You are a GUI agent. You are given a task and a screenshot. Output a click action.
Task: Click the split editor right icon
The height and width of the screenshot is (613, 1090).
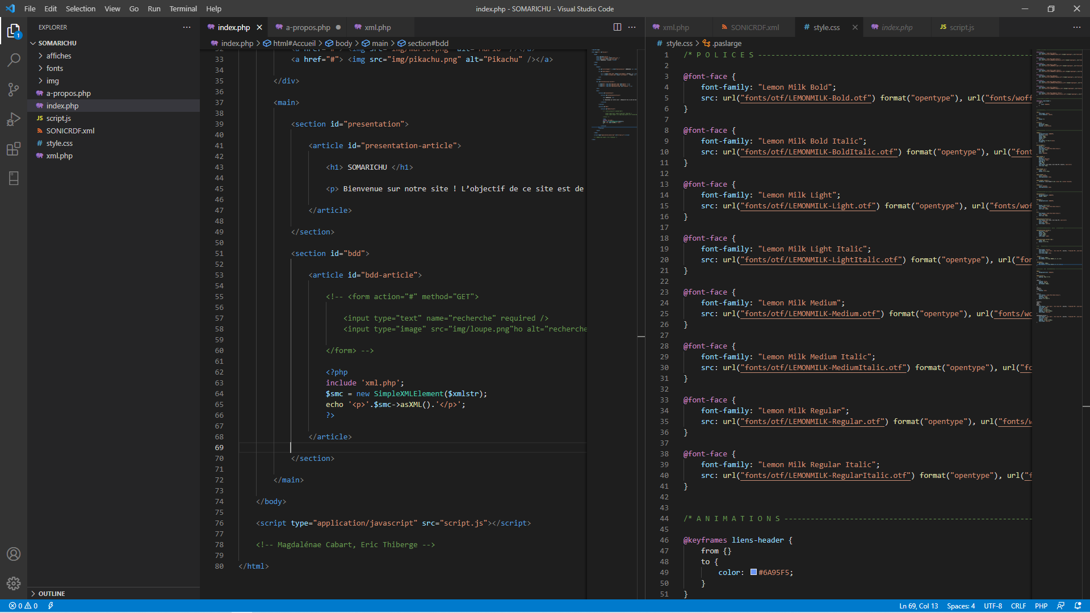[617, 27]
